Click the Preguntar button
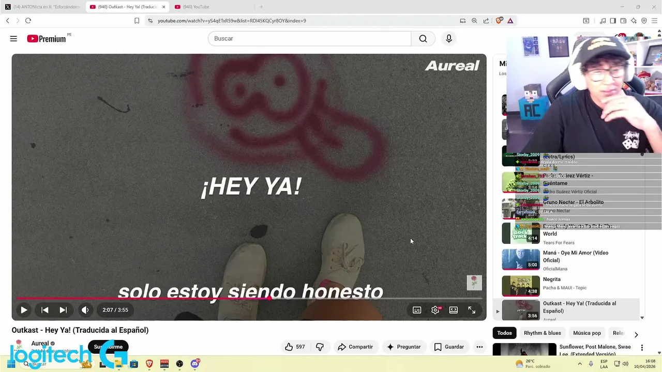The image size is (662, 372). pyautogui.click(x=404, y=347)
